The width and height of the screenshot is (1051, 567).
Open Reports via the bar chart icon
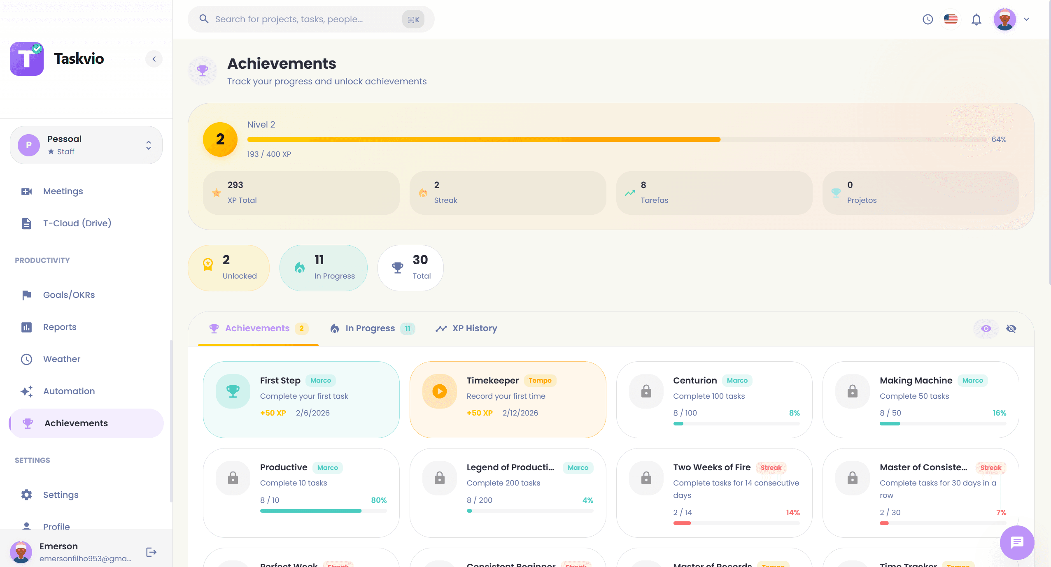point(26,327)
